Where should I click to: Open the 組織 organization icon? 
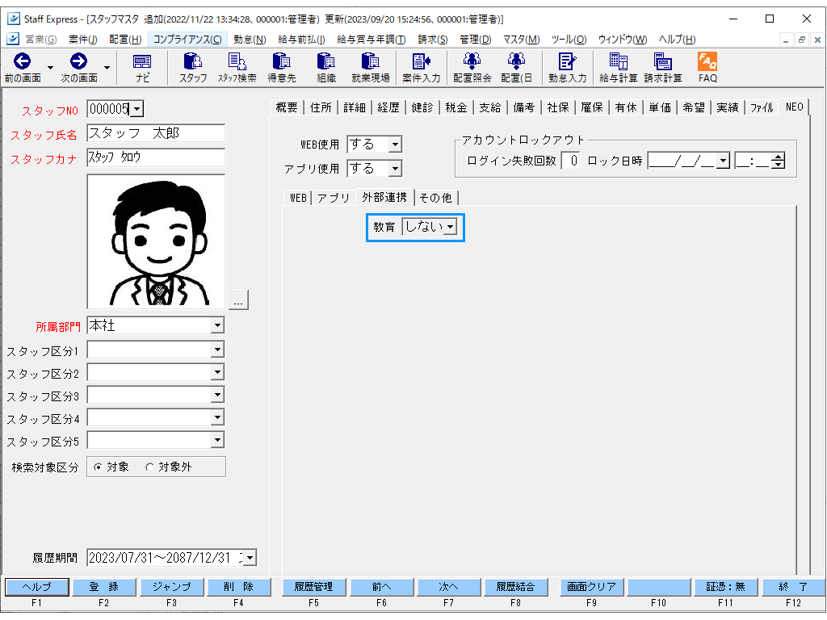pyautogui.click(x=326, y=68)
